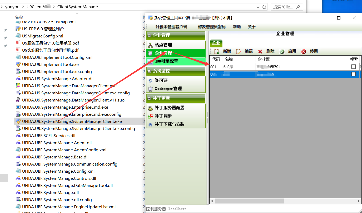Select UFIDA.UBF.SystemManage.EngineUpdateList.xml file
Image resolution: width=362 pixels, height=213 pixels.
coord(69,207)
